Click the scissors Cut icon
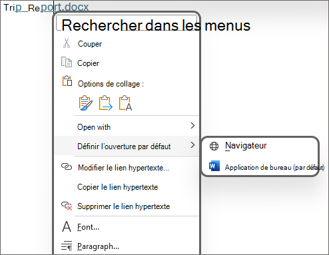The height and width of the screenshot is (255, 329). pyautogui.click(x=67, y=43)
